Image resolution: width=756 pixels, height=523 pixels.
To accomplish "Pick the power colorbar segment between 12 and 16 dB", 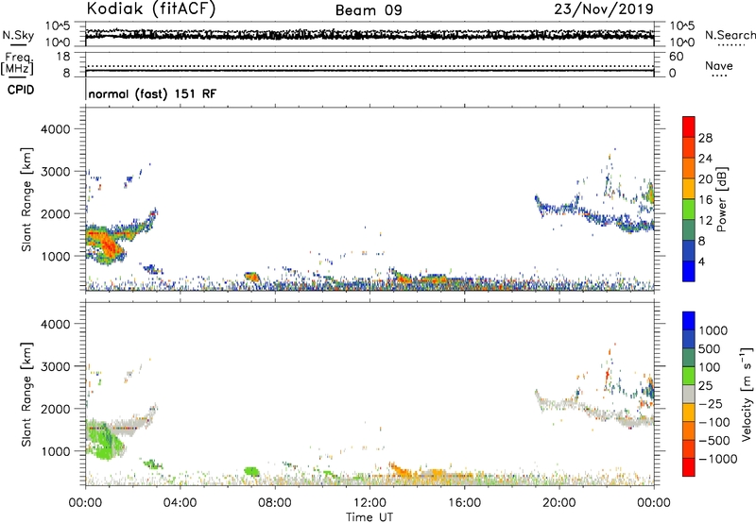I will (689, 209).
